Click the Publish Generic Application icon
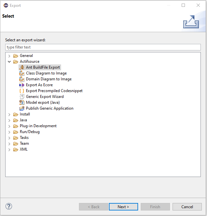Screen dimensions: 207x216 point(22,108)
